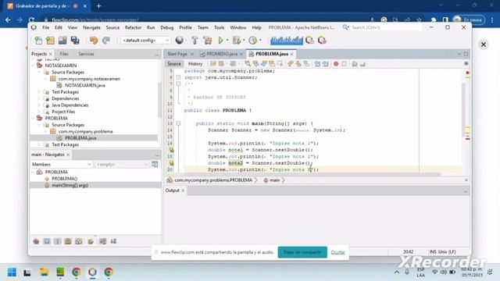Click the Redo arrow icon
This screenshot has height=281, width=500.
[106, 40]
